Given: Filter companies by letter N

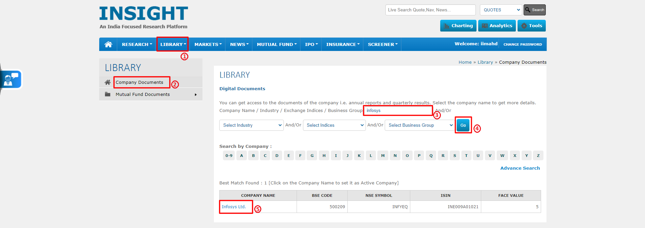Looking at the screenshot, I should (395, 156).
